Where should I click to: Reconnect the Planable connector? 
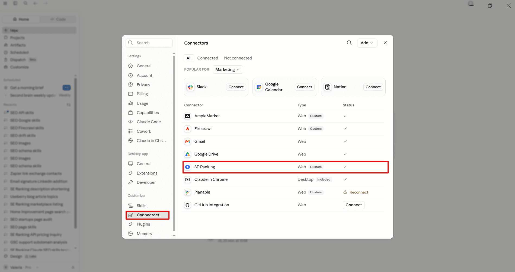tap(359, 192)
